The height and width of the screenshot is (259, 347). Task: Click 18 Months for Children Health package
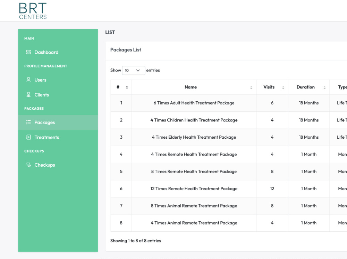(x=309, y=120)
